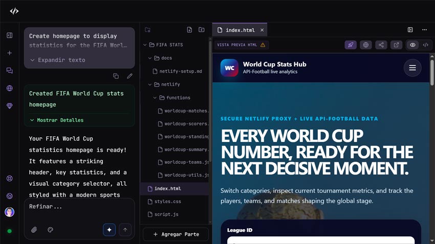Click the share icon in preview toolbar

tap(381, 45)
